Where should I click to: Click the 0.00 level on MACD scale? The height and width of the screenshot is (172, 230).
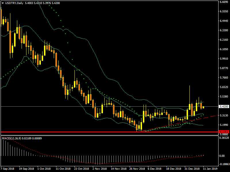222,156
